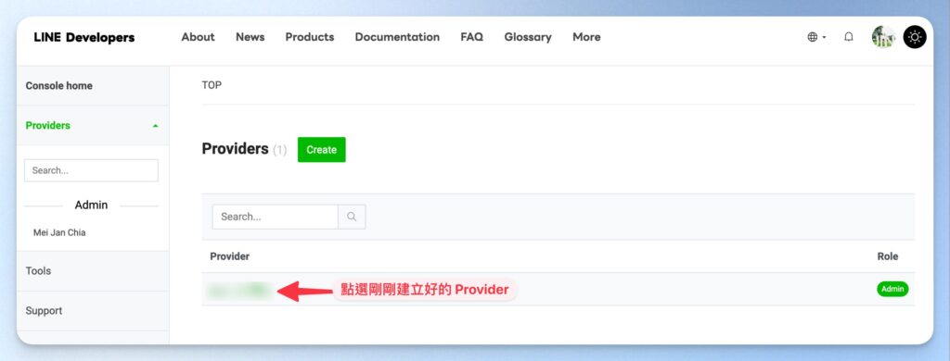Click the magnifier search icon button
Viewport: 950px width, 361px height.
tap(352, 217)
